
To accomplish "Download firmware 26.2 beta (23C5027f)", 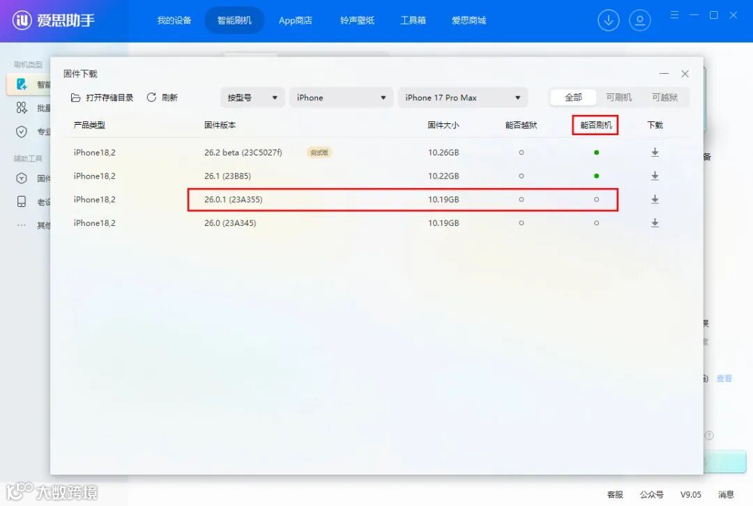I will pyautogui.click(x=655, y=152).
